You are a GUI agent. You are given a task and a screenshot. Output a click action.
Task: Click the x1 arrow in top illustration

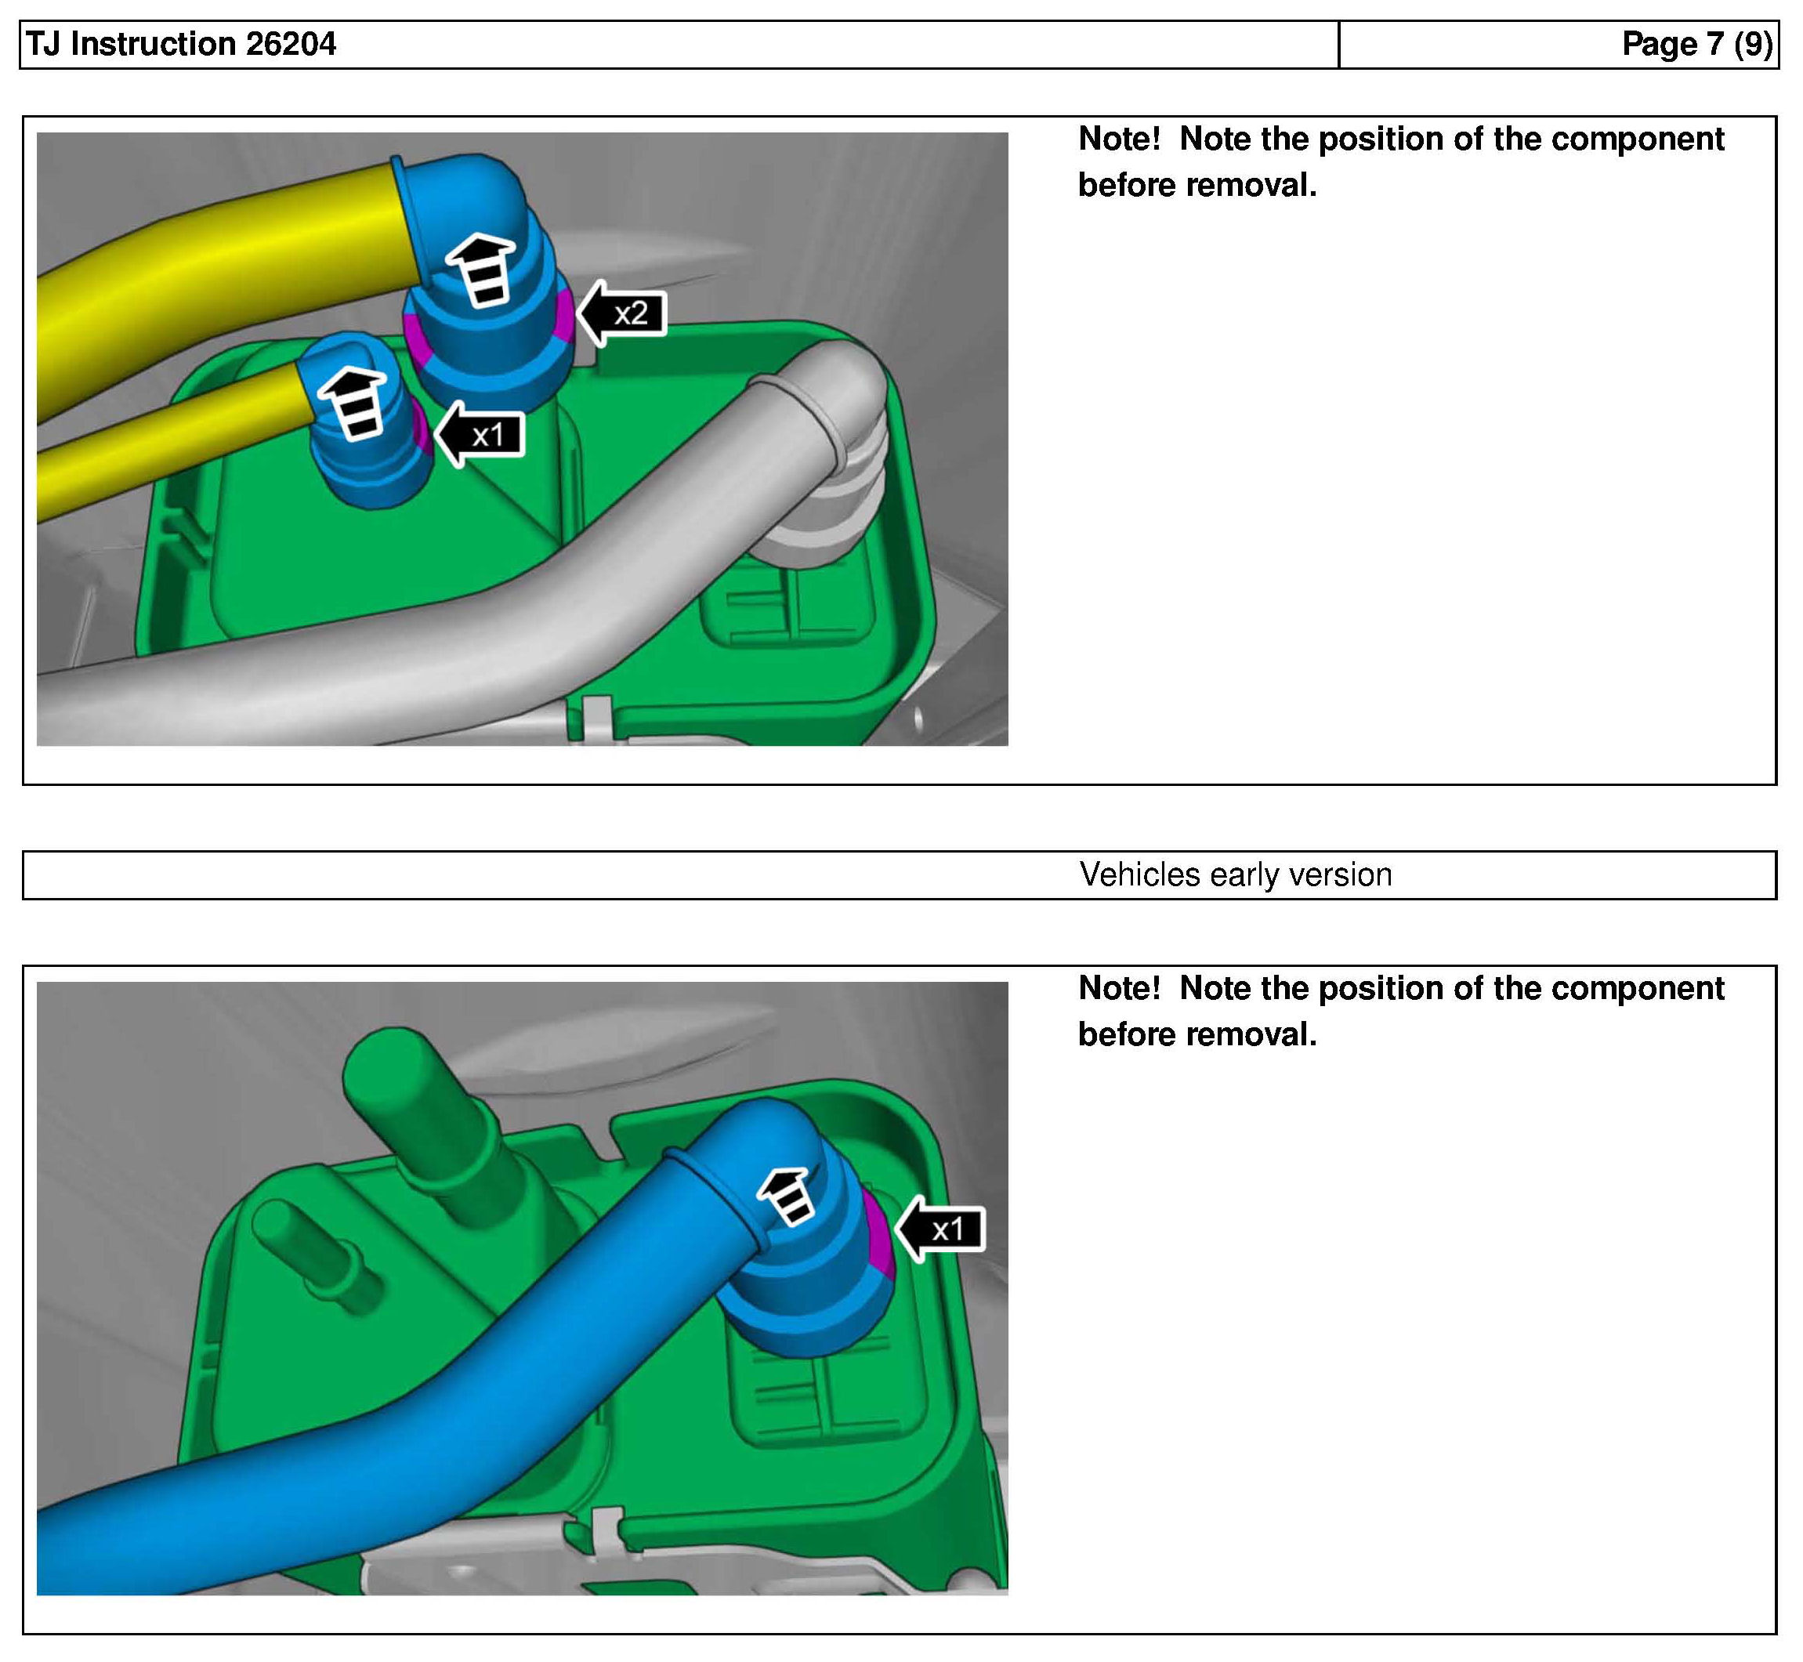point(481,436)
